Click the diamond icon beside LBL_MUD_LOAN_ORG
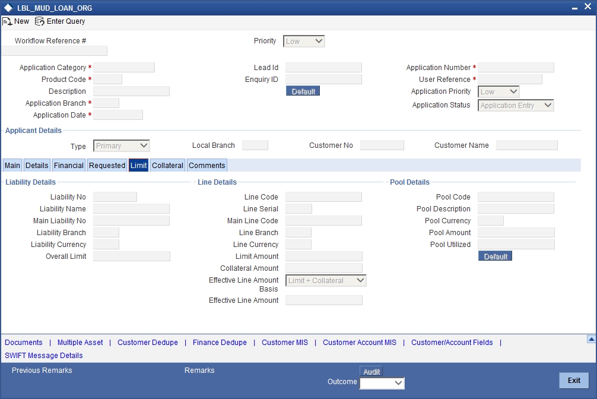This screenshot has height=399, width=597. tap(8, 8)
